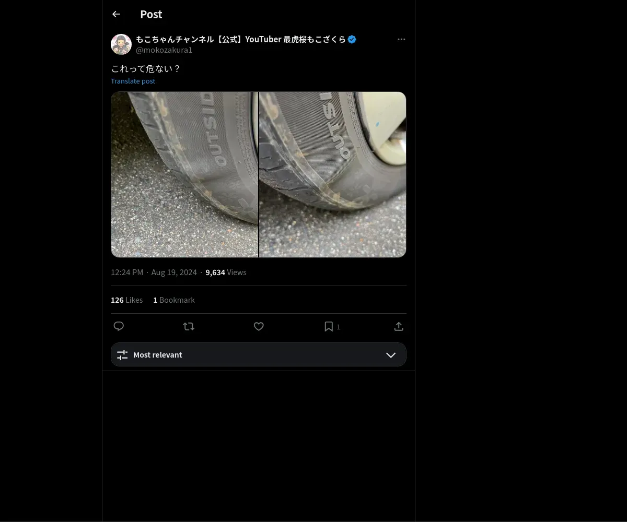Image resolution: width=627 pixels, height=522 pixels.
Task: Toggle the bookmark icon
Action: pos(329,326)
